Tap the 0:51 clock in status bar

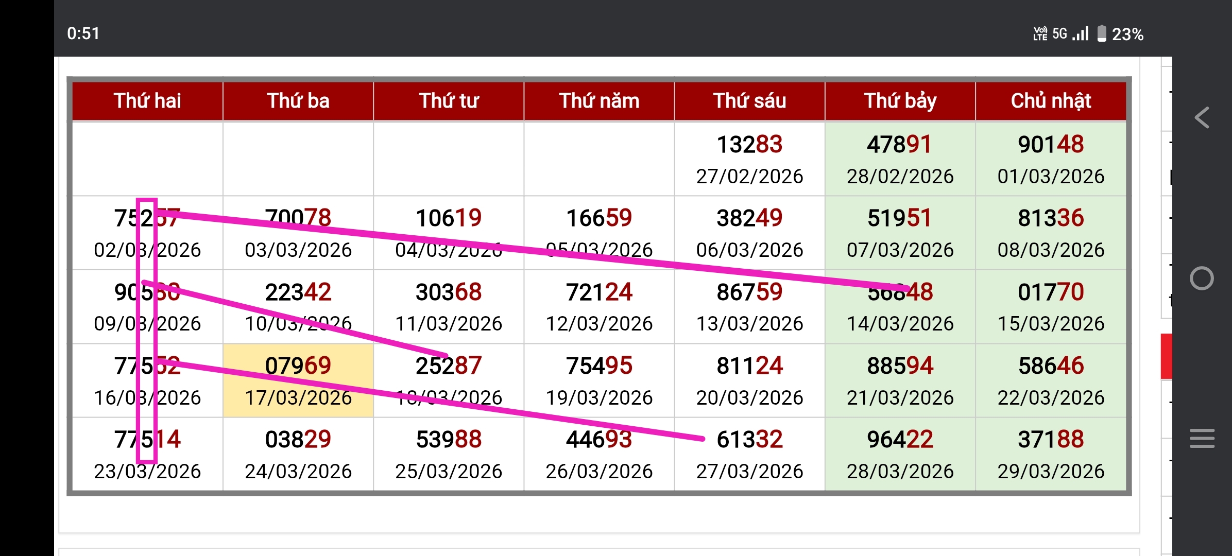click(83, 33)
